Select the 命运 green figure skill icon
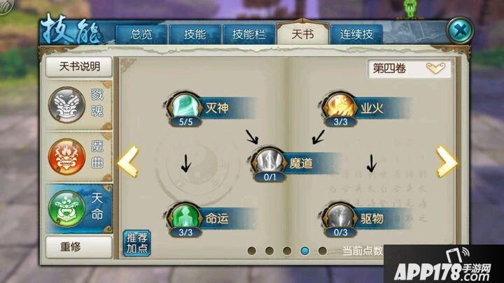This screenshot has width=504, height=283. 185,216
